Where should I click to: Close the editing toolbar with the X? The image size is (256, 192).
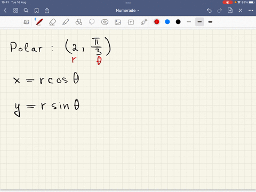[x=241, y=11]
